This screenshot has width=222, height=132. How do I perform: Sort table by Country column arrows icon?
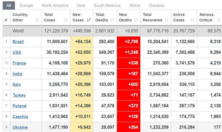pyautogui.click(x=37, y=20)
